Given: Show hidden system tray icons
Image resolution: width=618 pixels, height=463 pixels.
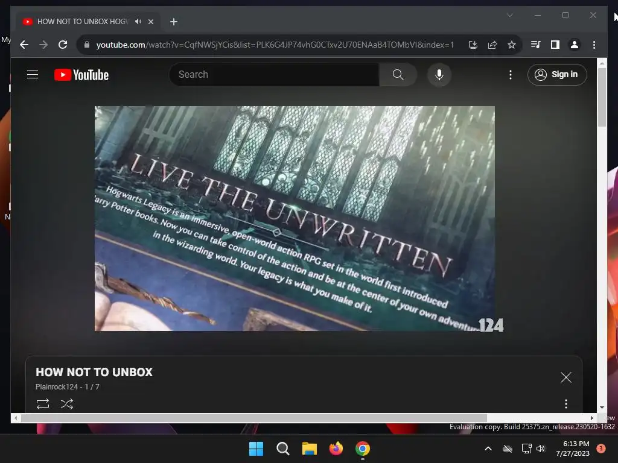Looking at the screenshot, I should pyautogui.click(x=488, y=449).
